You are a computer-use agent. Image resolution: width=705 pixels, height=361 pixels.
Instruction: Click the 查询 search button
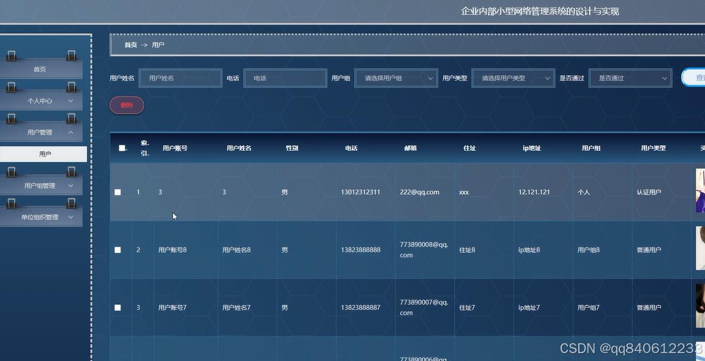[697, 78]
